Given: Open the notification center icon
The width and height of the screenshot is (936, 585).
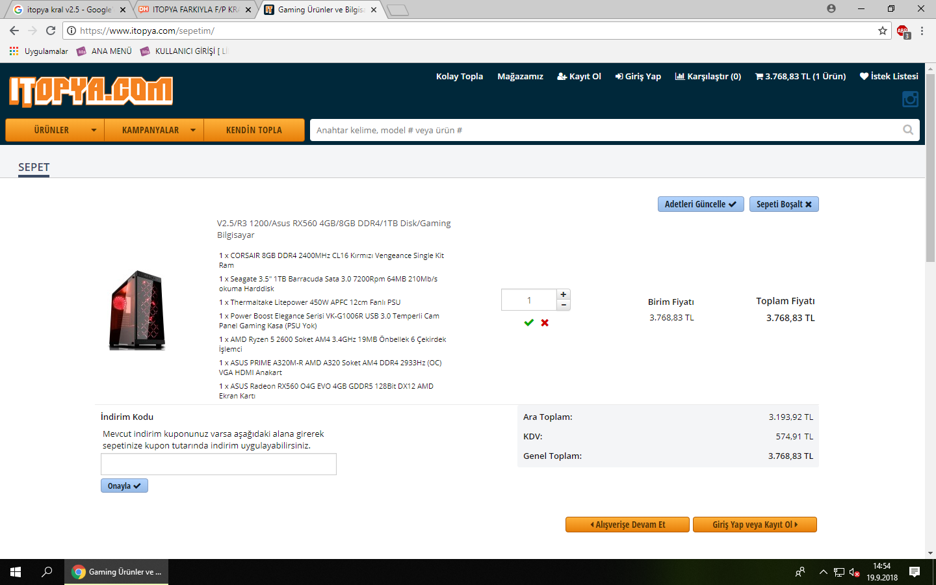Looking at the screenshot, I should click(915, 572).
